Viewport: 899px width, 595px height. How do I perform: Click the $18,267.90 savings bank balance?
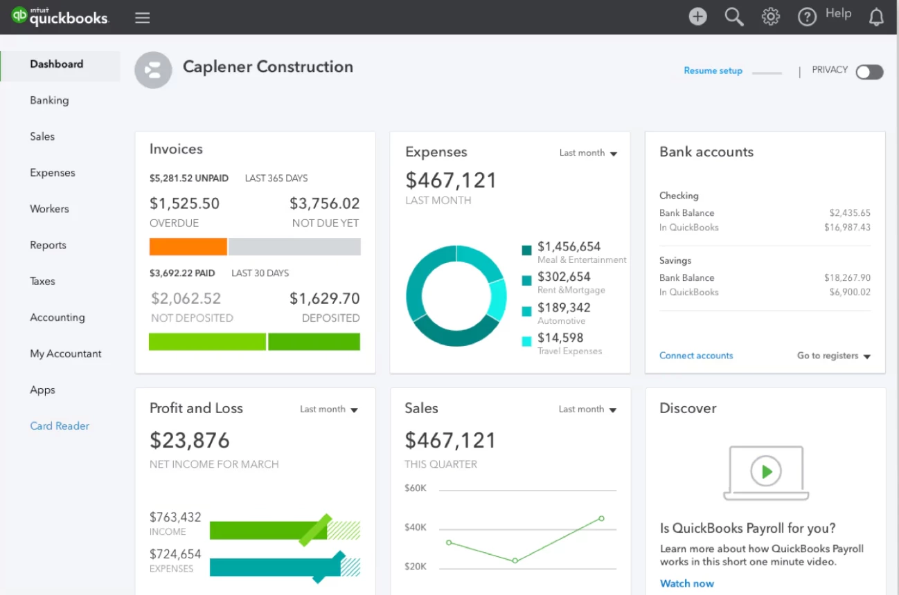point(847,278)
